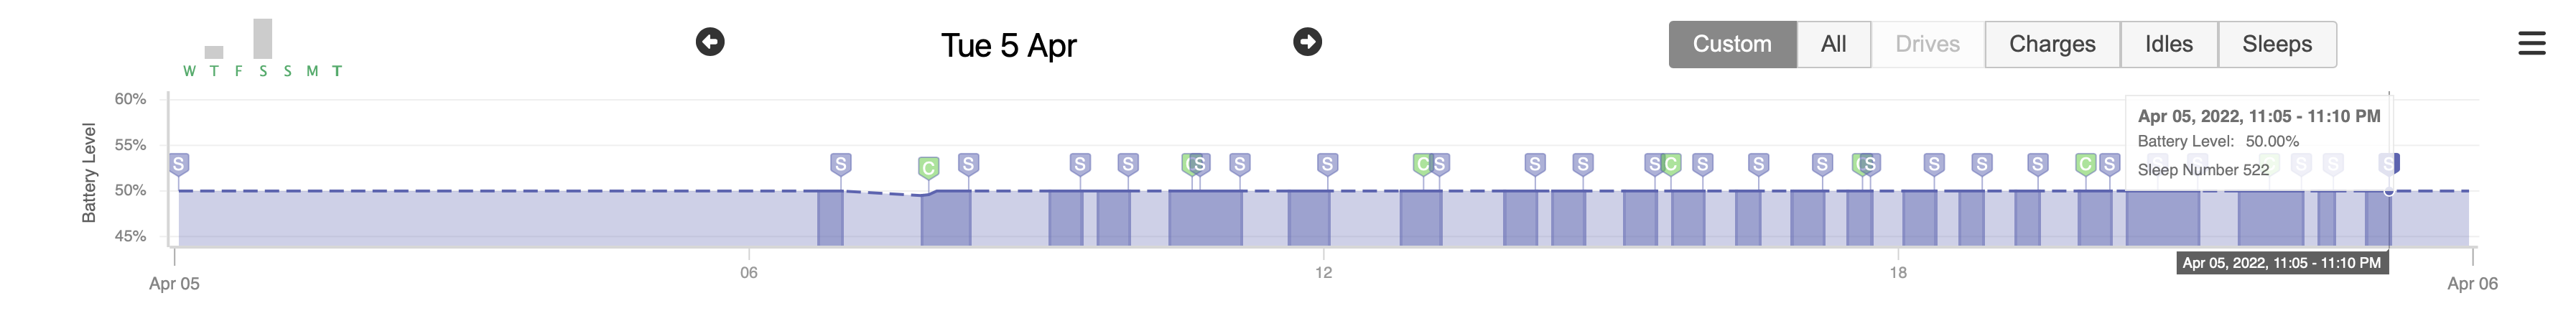The height and width of the screenshot is (311, 2576).
Task: Select the tall gray bar in weekly chart
Action: point(263,38)
